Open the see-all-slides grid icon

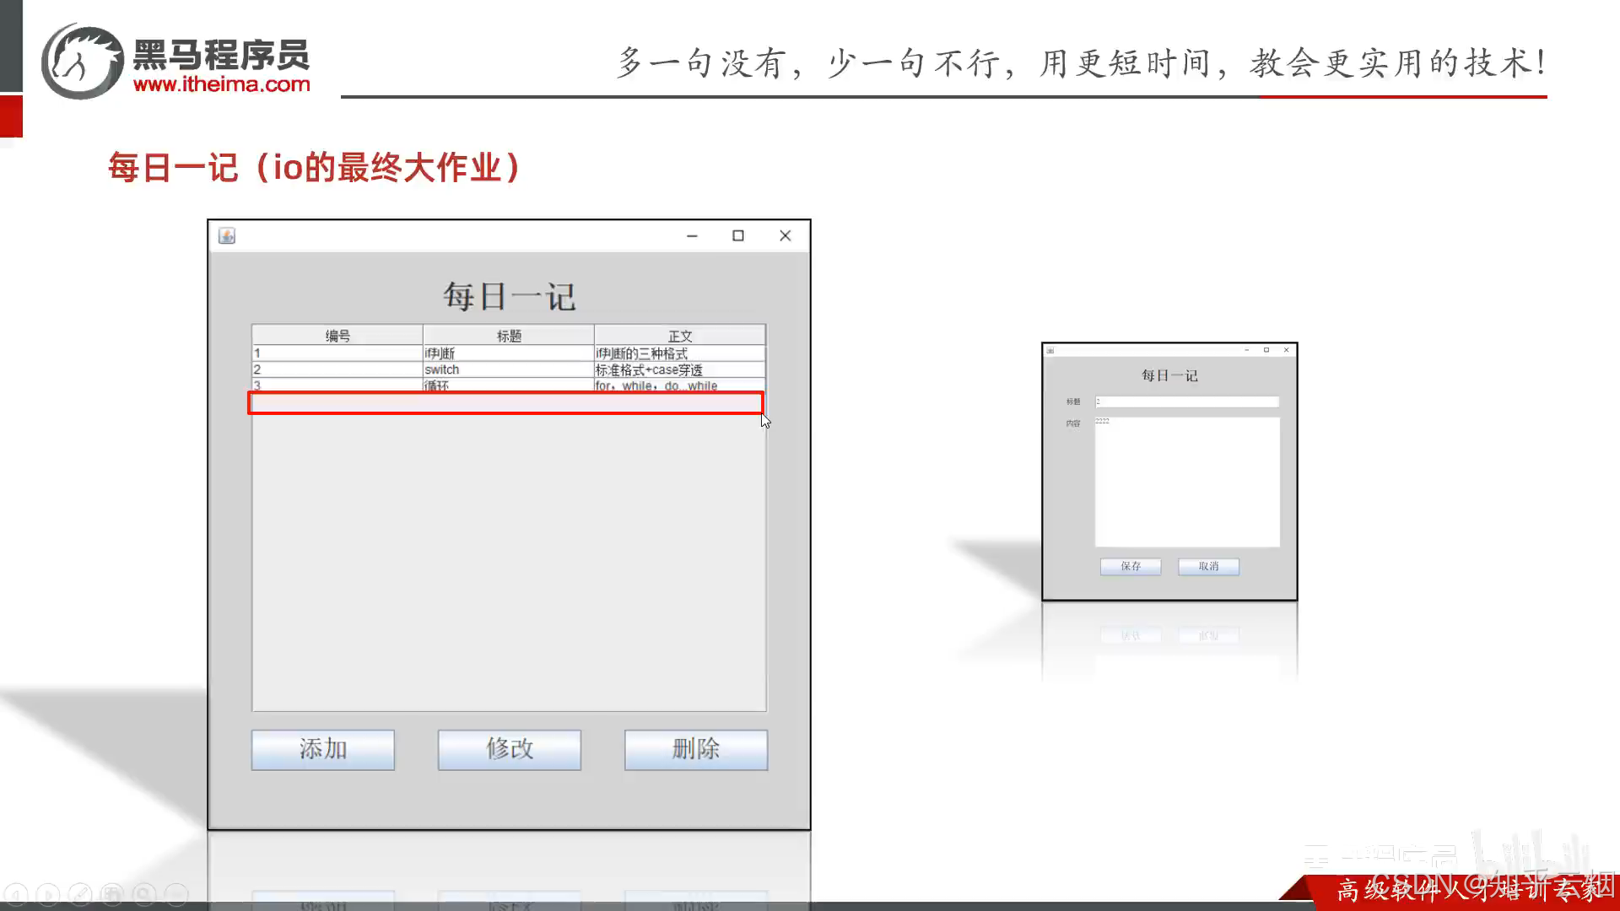(x=112, y=894)
